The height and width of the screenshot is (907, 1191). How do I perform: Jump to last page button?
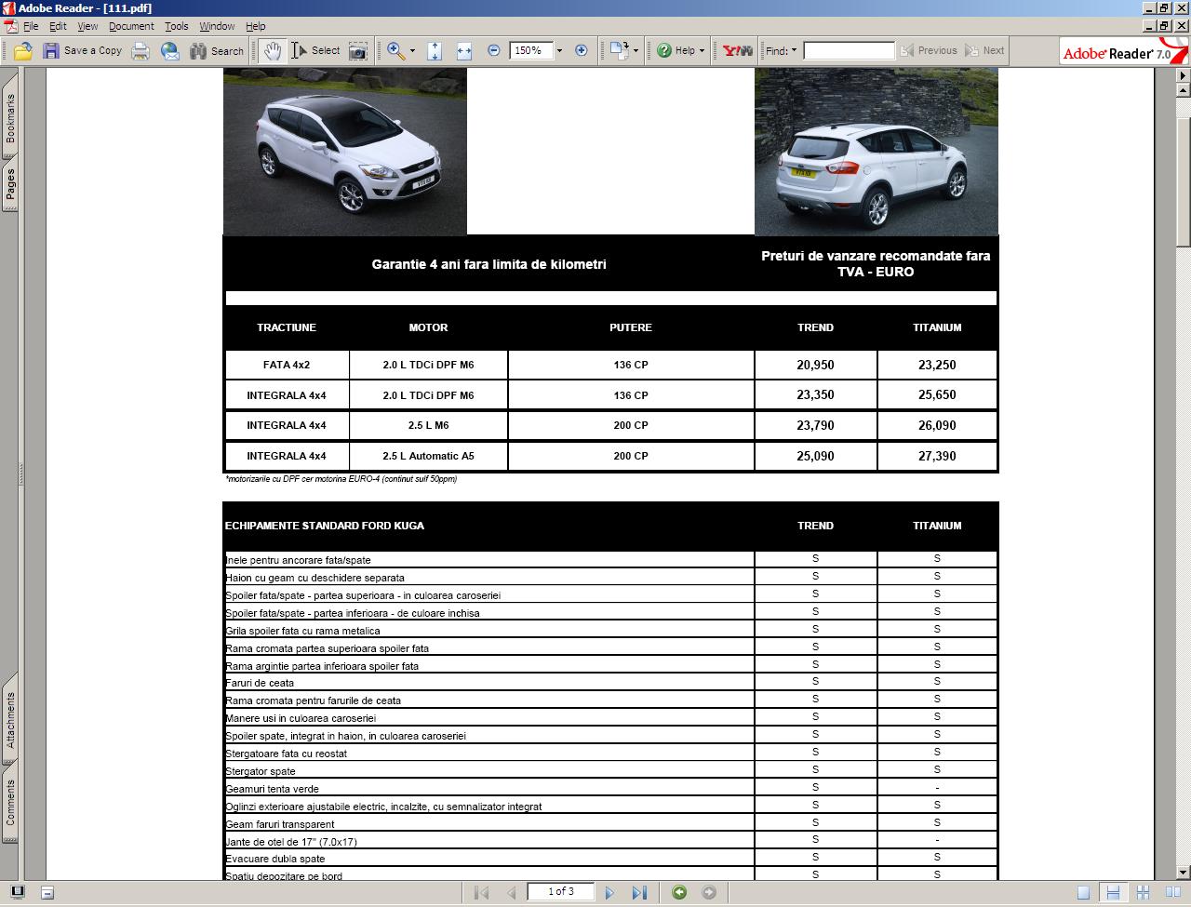639,892
